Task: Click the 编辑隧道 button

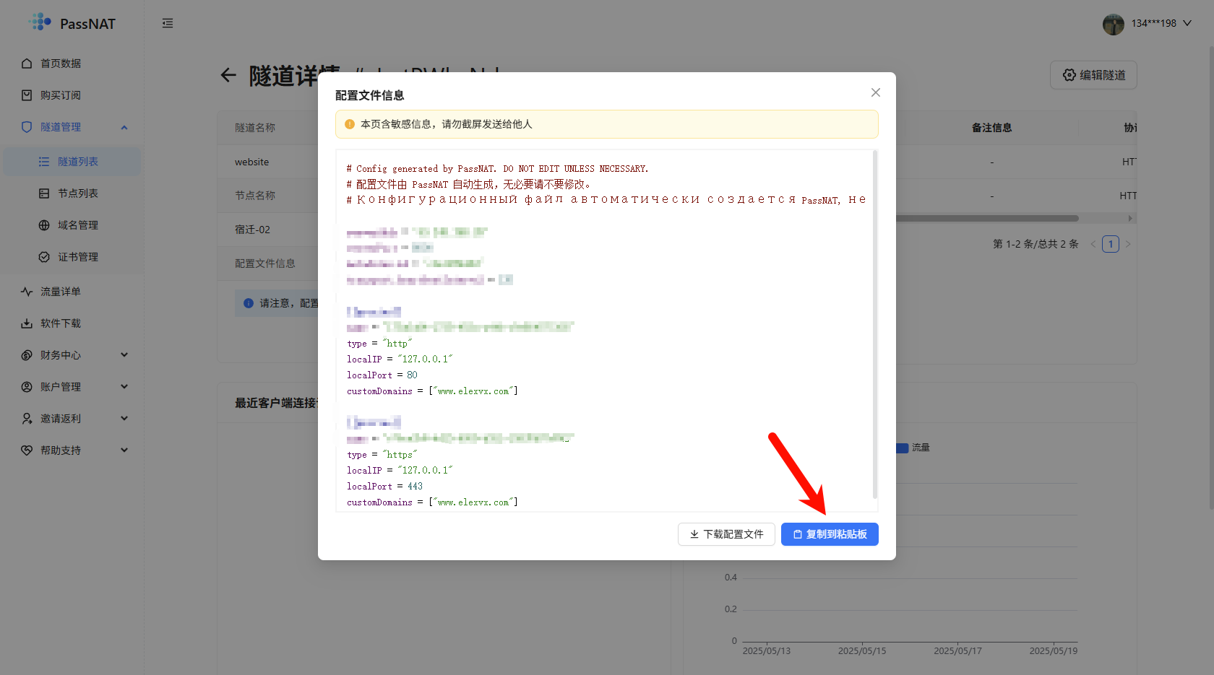Action: (x=1093, y=75)
